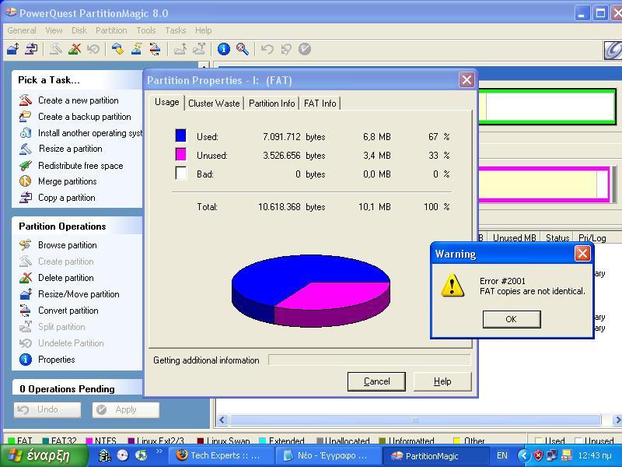The image size is (622, 467).
Task: Click the Resize a partition task link
Action: coord(71,149)
